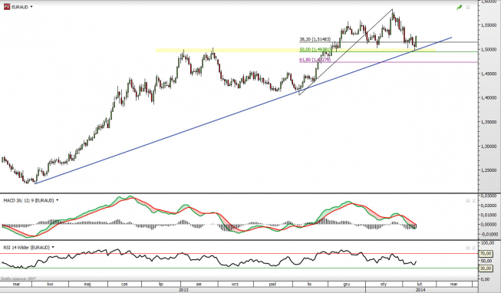Click the 1,55000 price axis label
Image resolution: width=501 pixels, height=293 pixels.
[489, 25]
